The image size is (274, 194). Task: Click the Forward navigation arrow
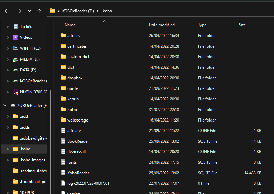click(19, 11)
